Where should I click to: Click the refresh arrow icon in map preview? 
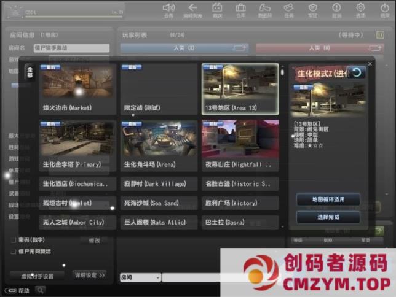357,72
